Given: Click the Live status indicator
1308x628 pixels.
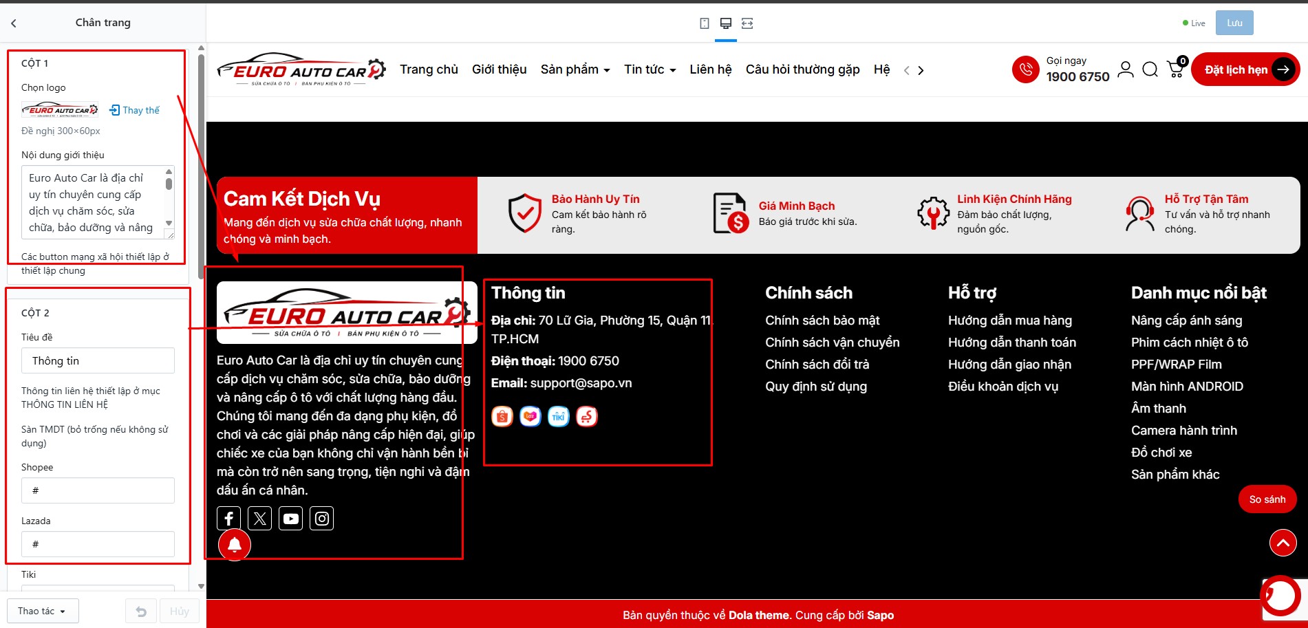Looking at the screenshot, I should coord(1194,23).
